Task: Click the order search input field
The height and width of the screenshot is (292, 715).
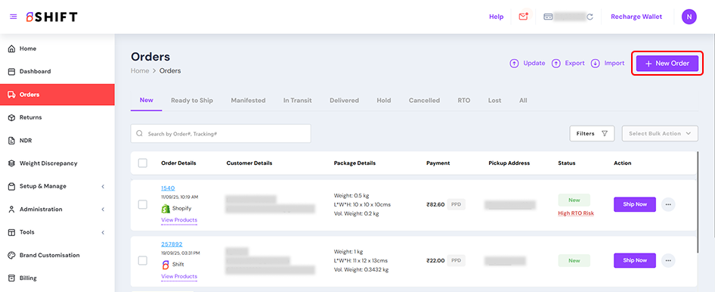Action: coord(221,134)
